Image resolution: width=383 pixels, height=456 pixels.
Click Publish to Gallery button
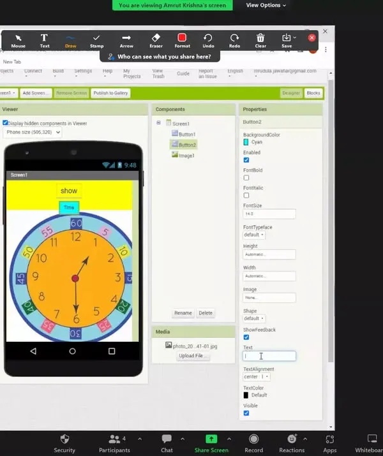(x=110, y=93)
